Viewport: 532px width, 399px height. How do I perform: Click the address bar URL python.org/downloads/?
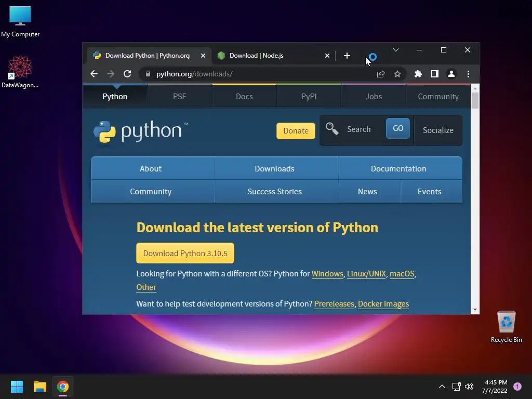coord(194,74)
